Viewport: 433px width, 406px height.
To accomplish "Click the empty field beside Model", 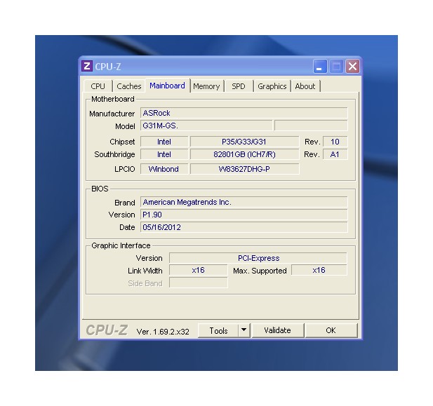I will [x=311, y=126].
